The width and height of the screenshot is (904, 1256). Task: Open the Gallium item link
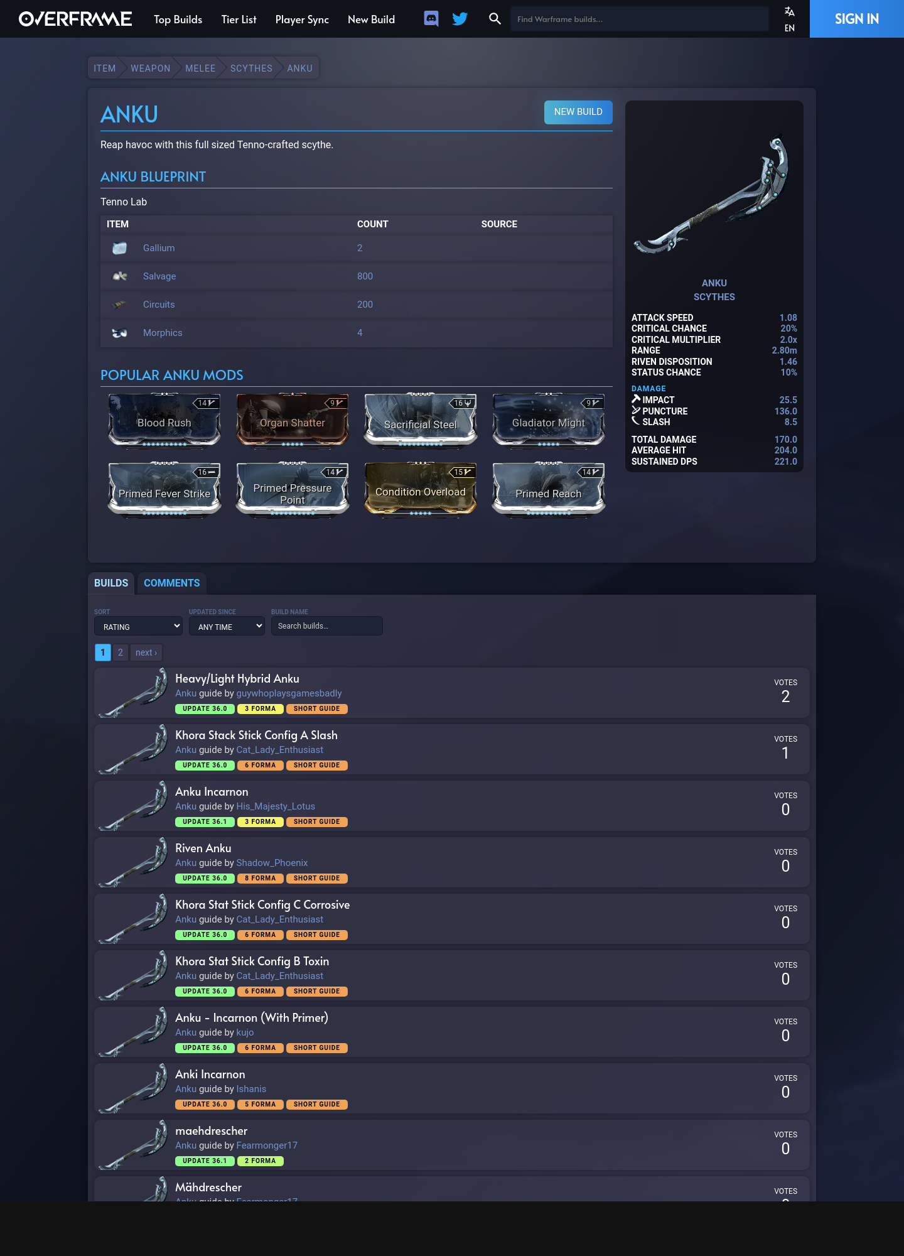click(159, 248)
